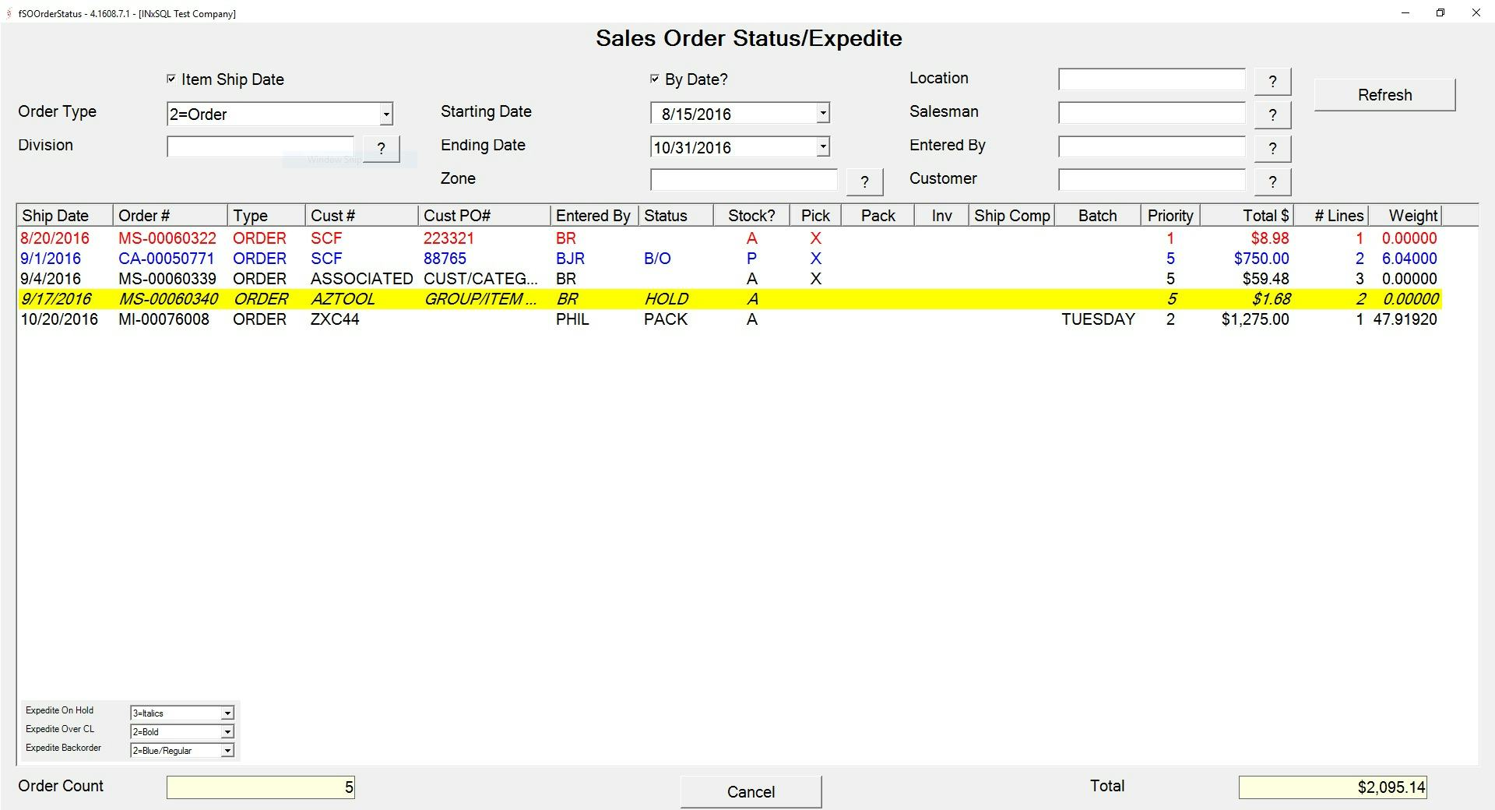The width and height of the screenshot is (1495, 810).
Task: Minimize the Sales Order Status window
Action: tap(1405, 13)
